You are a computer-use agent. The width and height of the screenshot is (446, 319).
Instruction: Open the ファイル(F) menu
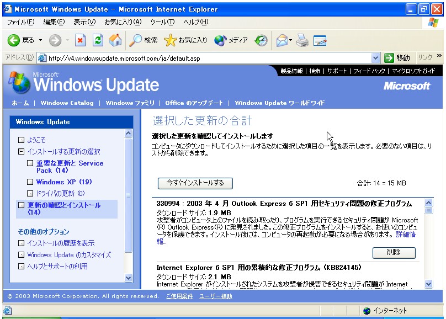click(21, 22)
